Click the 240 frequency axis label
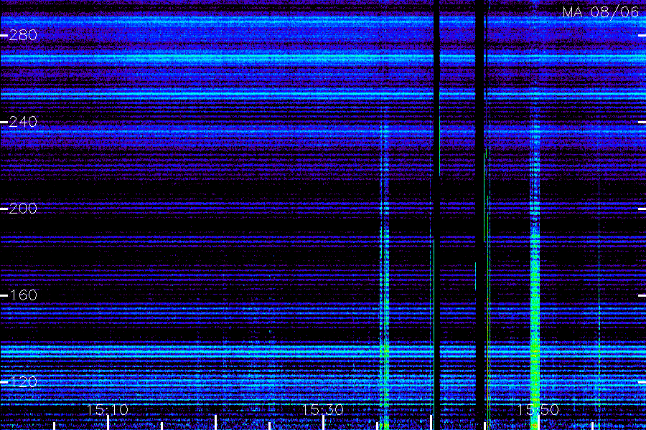This screenshot has height=430, width=646. pyautogui.click(x=23, y=122)
